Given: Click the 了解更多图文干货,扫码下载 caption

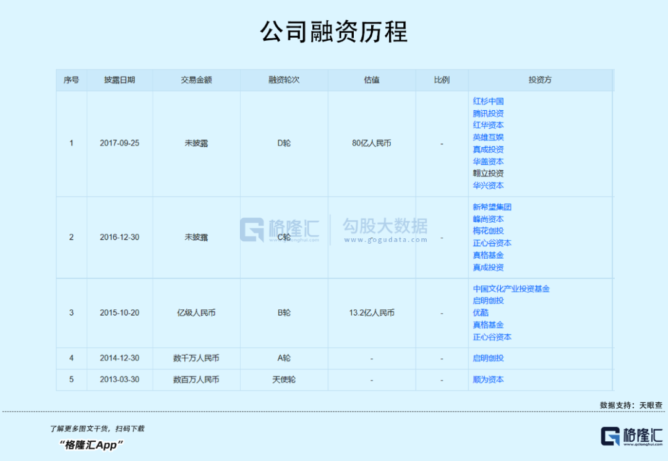Looking at the screenshot, I should [97, 429].
